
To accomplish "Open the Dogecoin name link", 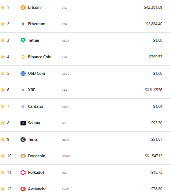I will click(x=37, y=156).
